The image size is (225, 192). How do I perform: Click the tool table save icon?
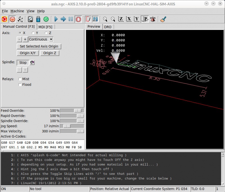[38, 19]
